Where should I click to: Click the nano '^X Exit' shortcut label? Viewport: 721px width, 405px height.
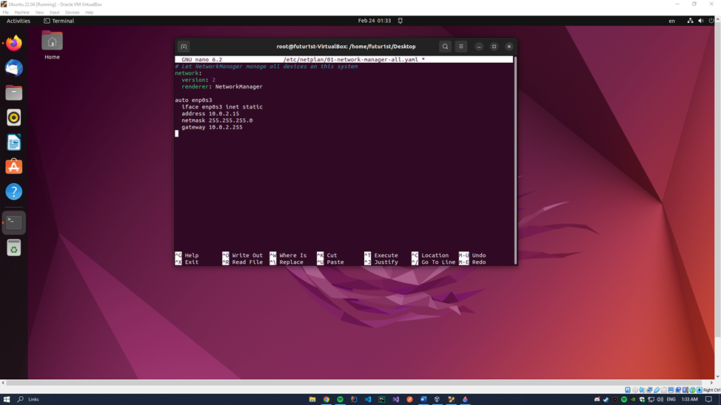(187, 262)
